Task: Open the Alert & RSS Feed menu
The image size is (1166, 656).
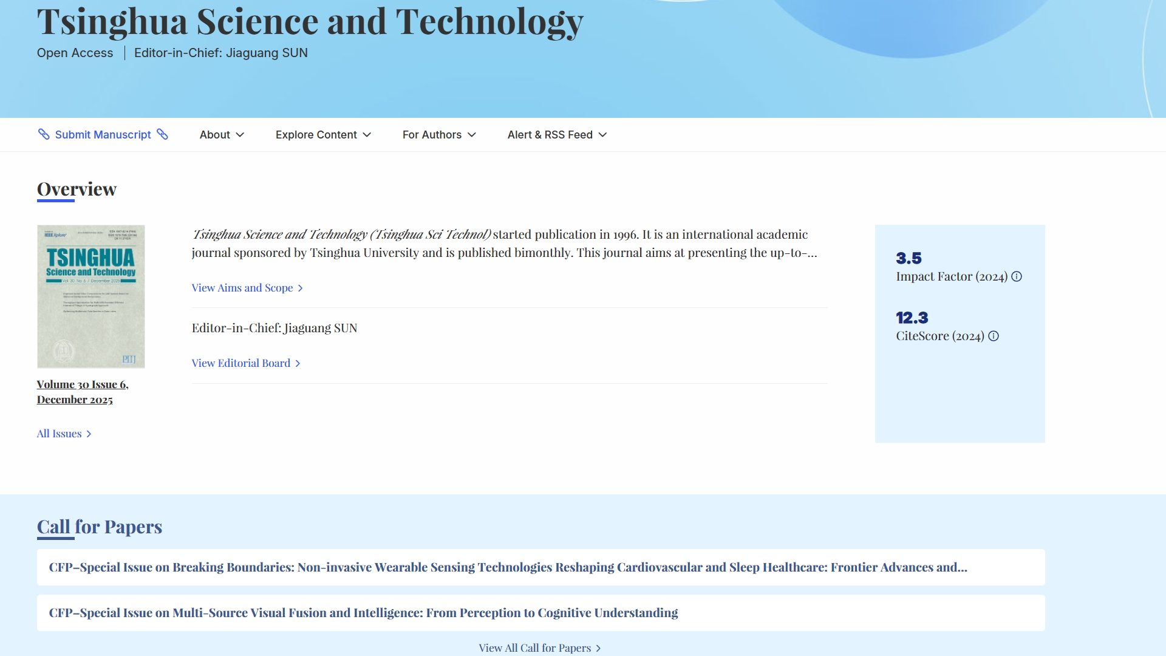Action: pos(557,135)
